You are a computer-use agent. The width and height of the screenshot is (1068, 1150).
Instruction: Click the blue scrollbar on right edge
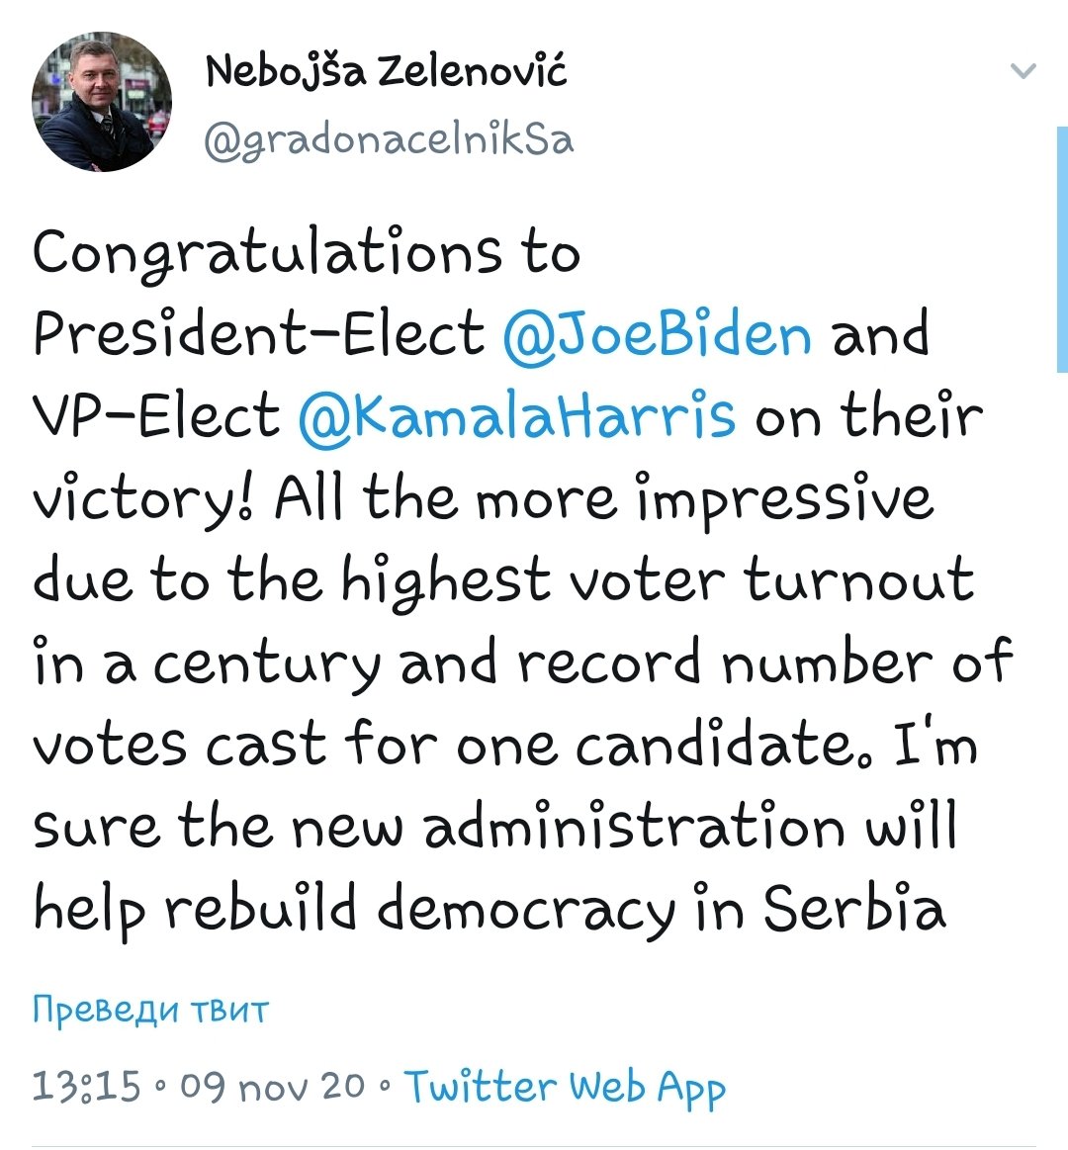click(1062, 249)
